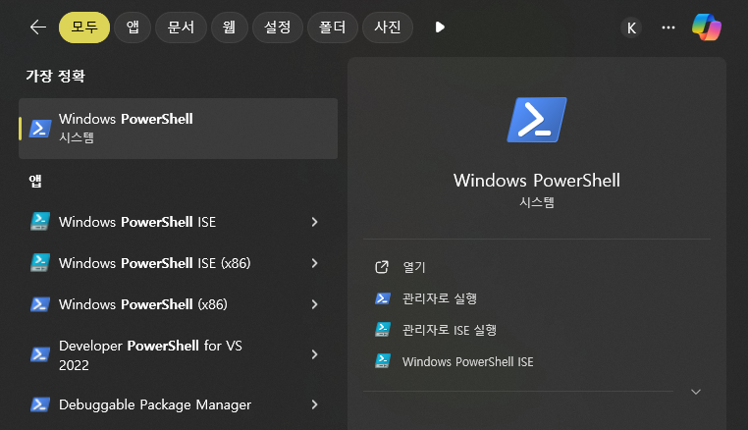
Task: Expand Developer PowerShell for VS 2022 chevron
Action: (314, 354)
